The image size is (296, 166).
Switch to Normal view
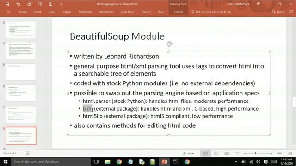pos(205,154)
